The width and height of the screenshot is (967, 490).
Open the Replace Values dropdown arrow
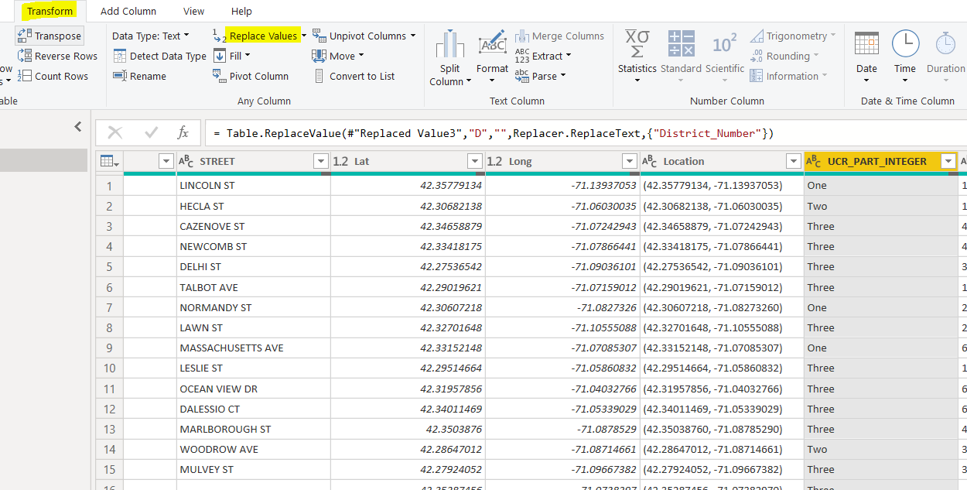tap(304, 36)
